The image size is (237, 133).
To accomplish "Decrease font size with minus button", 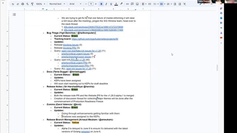I will 86,4.
